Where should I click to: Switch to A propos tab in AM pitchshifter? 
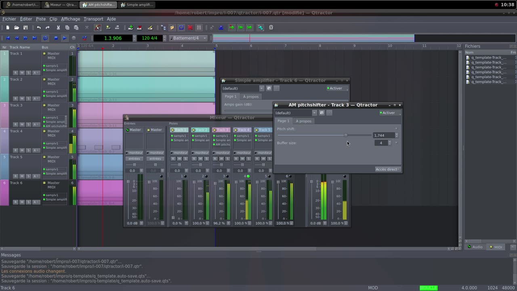coord(303,121)
